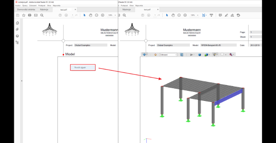
Task: Click the 3D rotate tool icon
Action: [144, 55]
